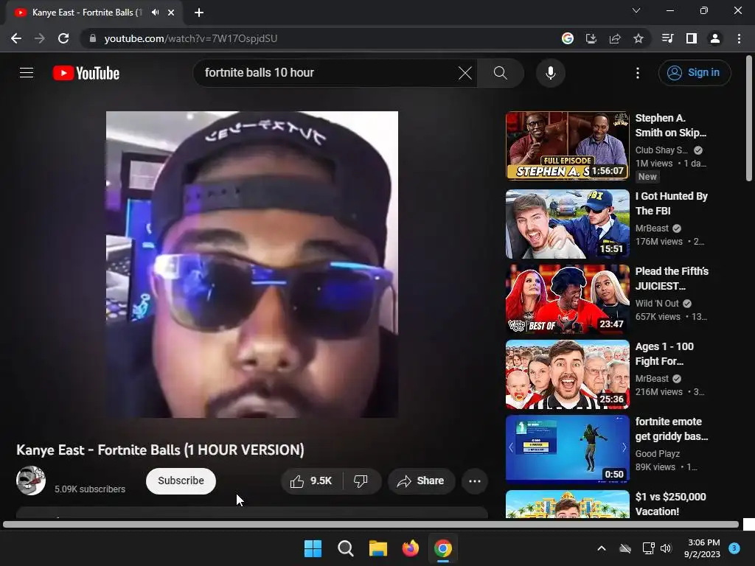
Task: Bookmark this page with the star
Action: [x=639, y=38]
